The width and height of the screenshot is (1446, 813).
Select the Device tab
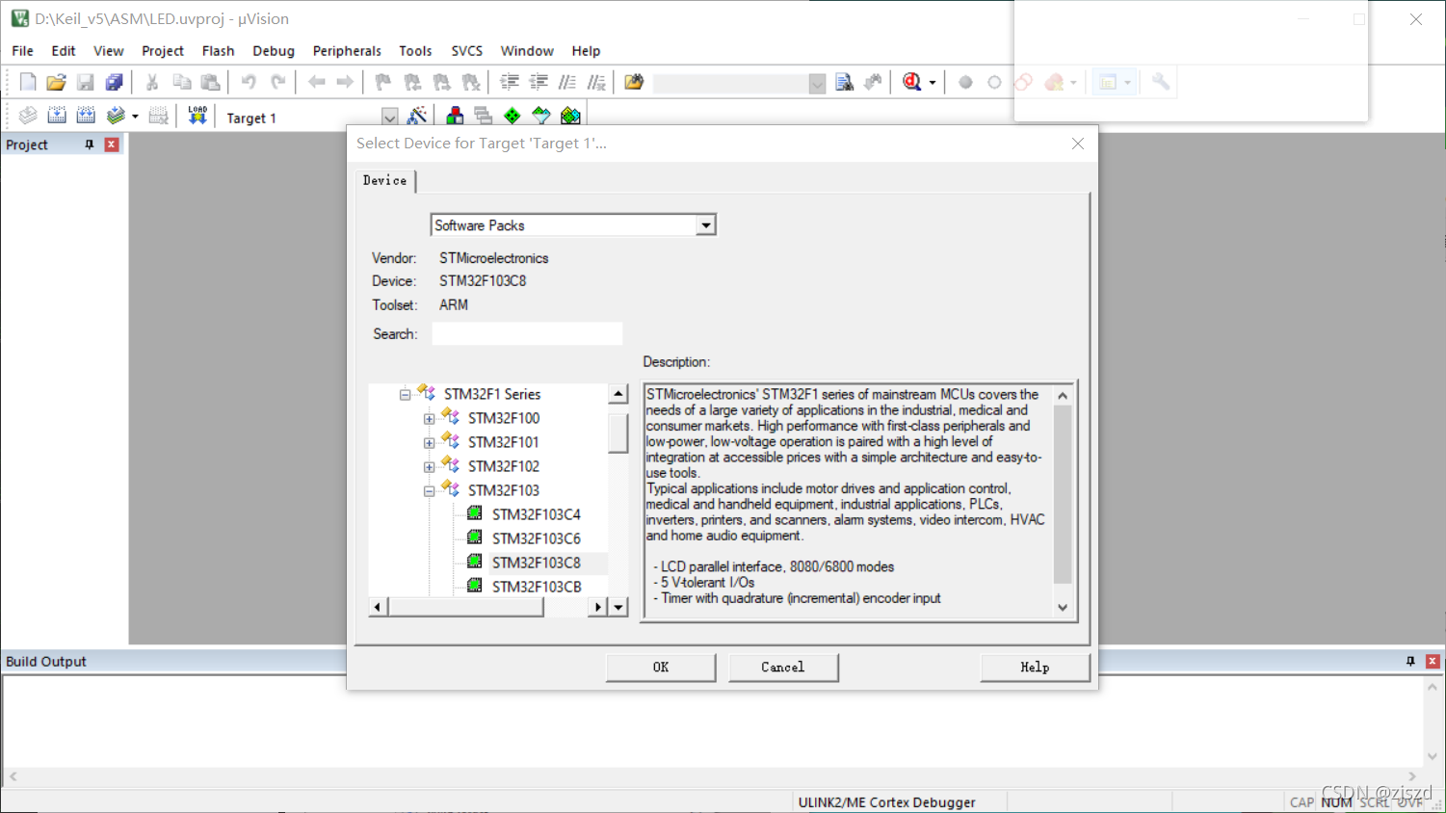(385, 180)
